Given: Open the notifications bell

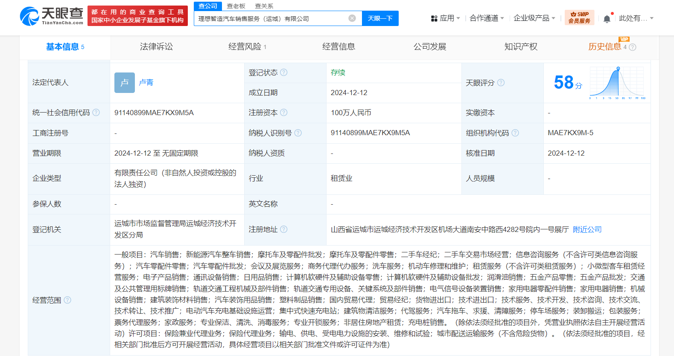Looking at the screenshot, I should (x=607, y=18).
